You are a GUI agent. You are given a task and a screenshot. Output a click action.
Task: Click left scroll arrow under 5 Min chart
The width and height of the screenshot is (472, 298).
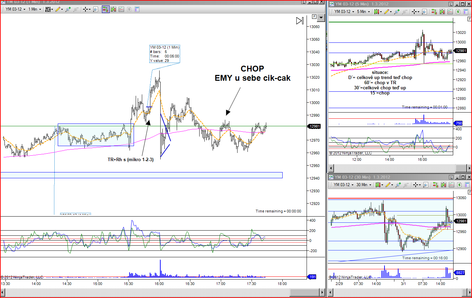coord(331,168)
